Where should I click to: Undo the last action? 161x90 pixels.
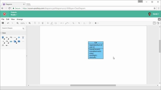8,23
